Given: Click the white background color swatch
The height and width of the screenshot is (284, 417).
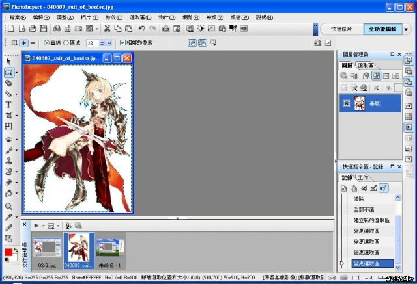Looking at the screenshot, I should point(14,258).
